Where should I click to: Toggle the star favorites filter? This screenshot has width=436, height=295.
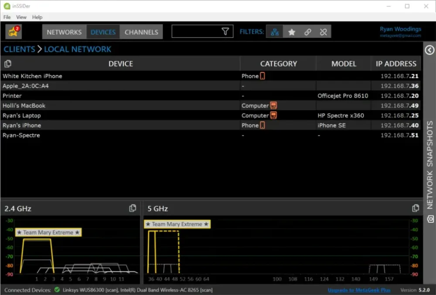(x=292, y=31)
